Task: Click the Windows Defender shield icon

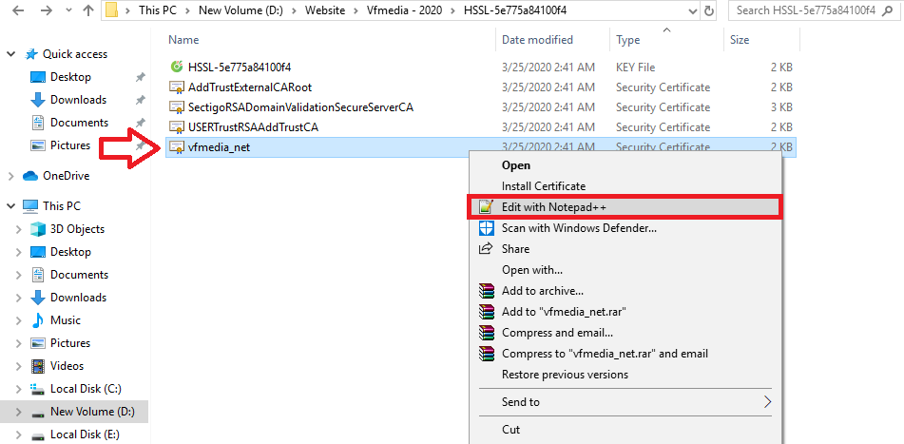Action: (487, 228)
